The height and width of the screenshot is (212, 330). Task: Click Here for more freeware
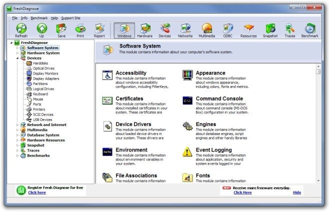[x=242, y=192]
